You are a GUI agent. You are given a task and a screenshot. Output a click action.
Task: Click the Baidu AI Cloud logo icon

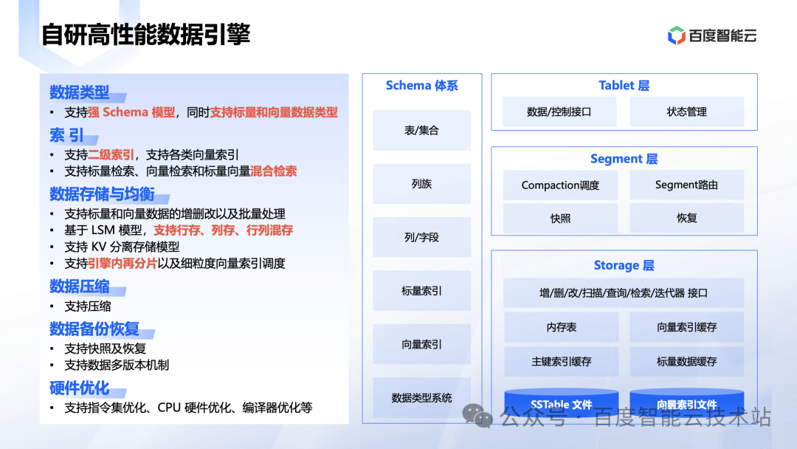677,35
